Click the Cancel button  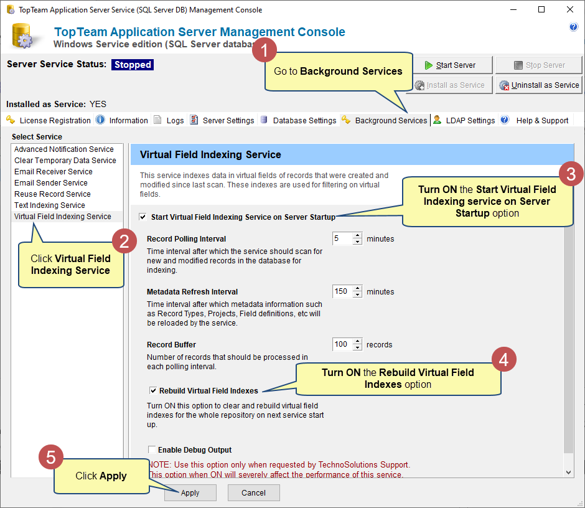pos(254,492)
